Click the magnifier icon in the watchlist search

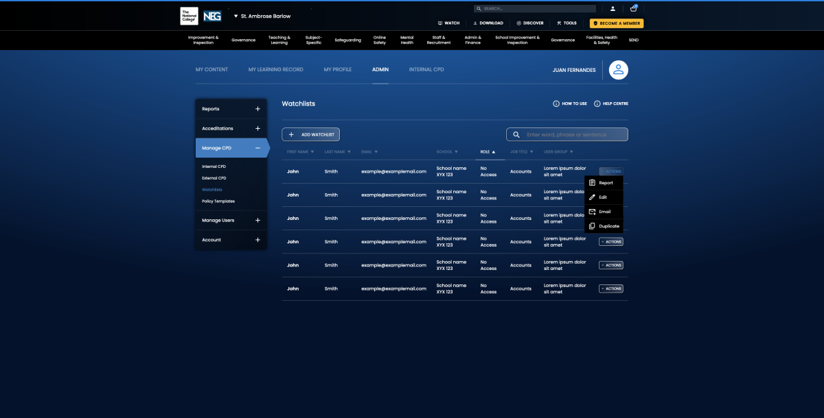tap(516, 135)
